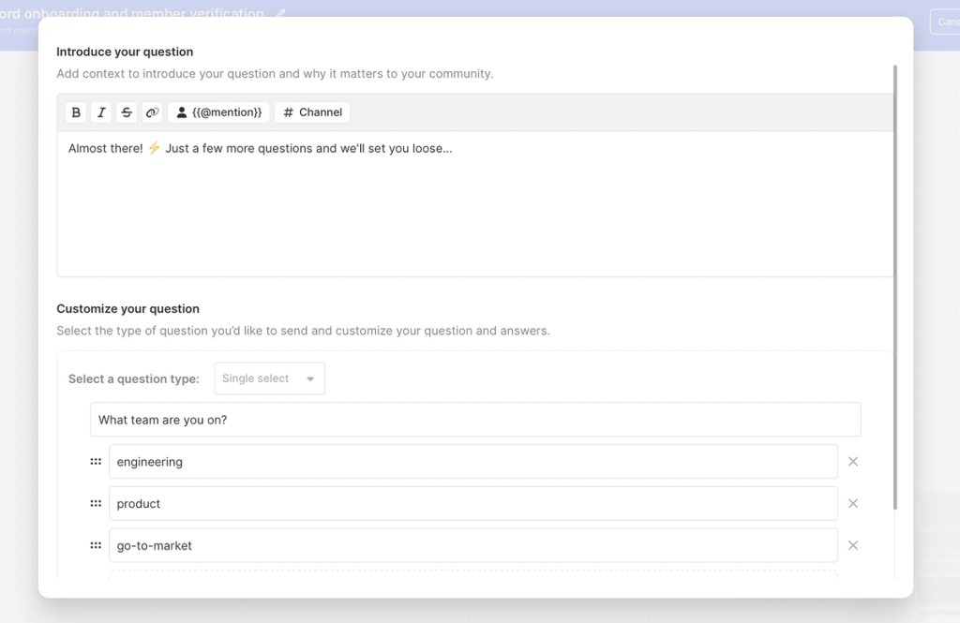This screenshot has width=960, height=623.
Task: Insert a # Channel reference into the message
Action: pos(311,111)
